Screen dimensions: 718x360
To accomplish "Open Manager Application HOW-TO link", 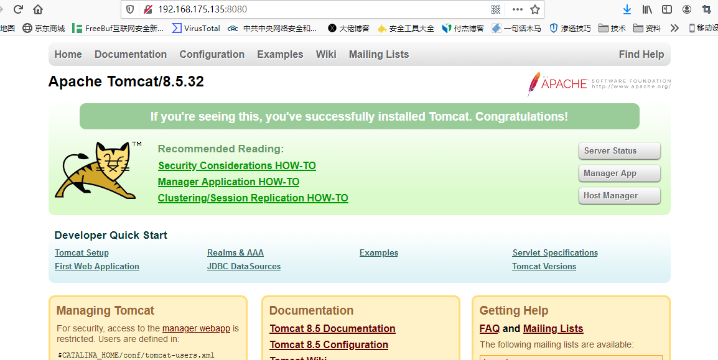I will 228,182.
